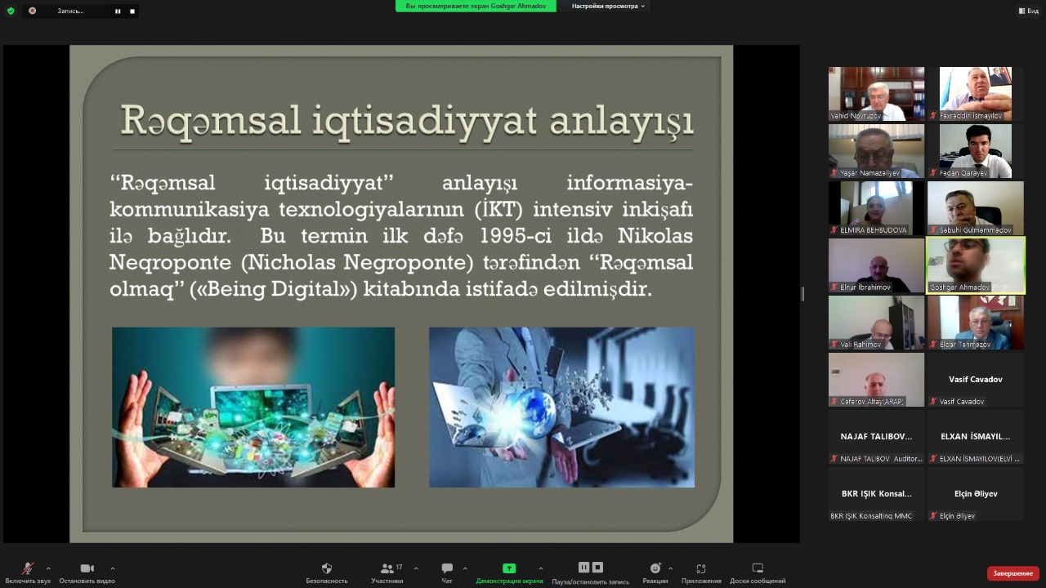The image size is (1046, 588).
Task: Stop recording in bottom toolbar
Action: pos(597,568)
